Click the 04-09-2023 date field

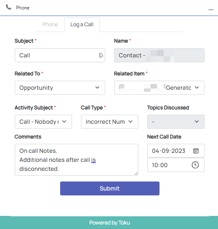coord(176,151)
